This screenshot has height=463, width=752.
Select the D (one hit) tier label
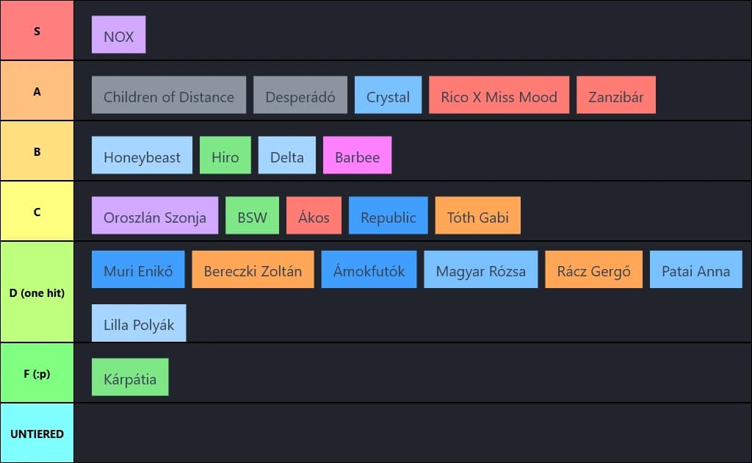[x=37, y=292]
